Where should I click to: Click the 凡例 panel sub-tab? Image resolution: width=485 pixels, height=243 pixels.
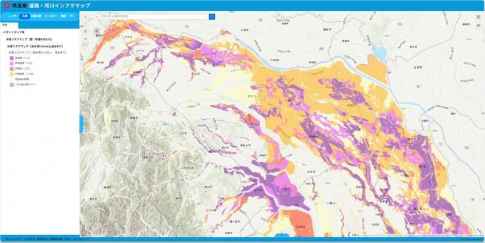(5, 25)
